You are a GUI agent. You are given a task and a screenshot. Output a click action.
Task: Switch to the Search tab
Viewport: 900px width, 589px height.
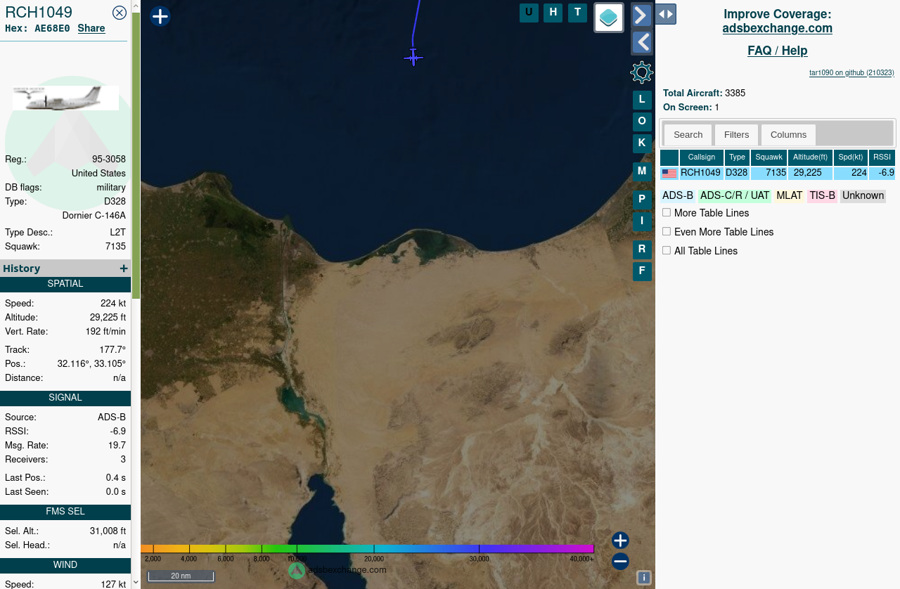pos(688,134)
